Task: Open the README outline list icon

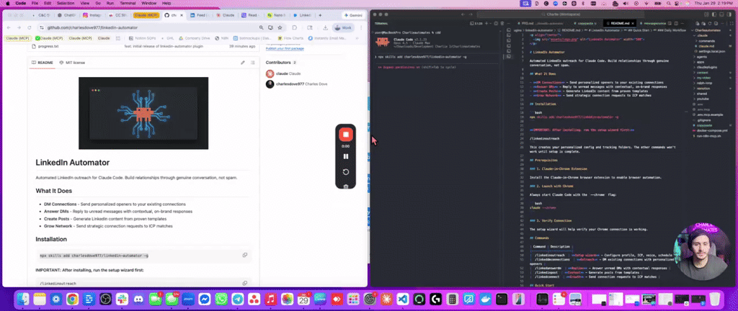Action: pyautogui.click(x=253, y=63)
